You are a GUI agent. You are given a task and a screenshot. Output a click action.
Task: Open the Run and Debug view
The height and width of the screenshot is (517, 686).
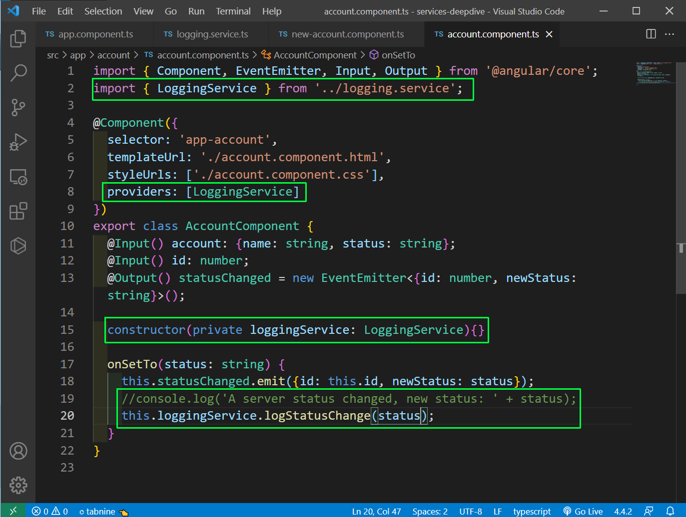tap(18, 142)
